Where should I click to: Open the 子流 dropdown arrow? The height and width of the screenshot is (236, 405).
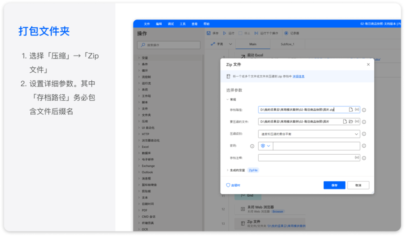[x=231, y=44]
